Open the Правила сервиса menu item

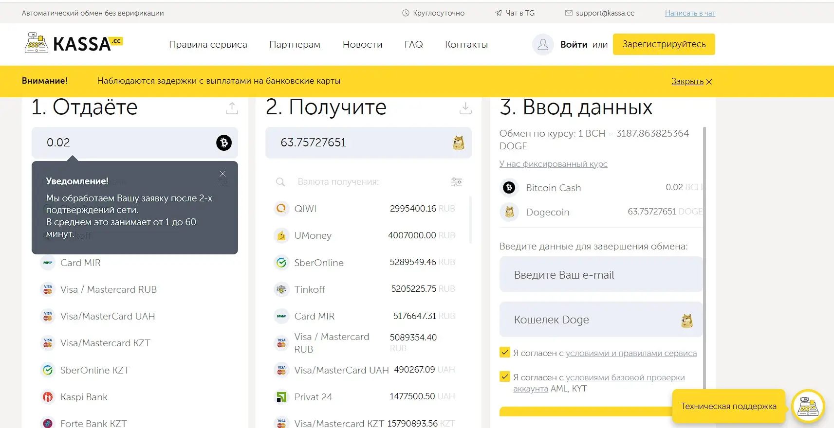point(208,44)
